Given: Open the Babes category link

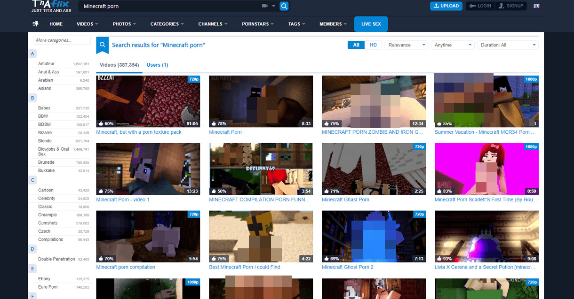Looking at the screenshot, I should point(44,108).
